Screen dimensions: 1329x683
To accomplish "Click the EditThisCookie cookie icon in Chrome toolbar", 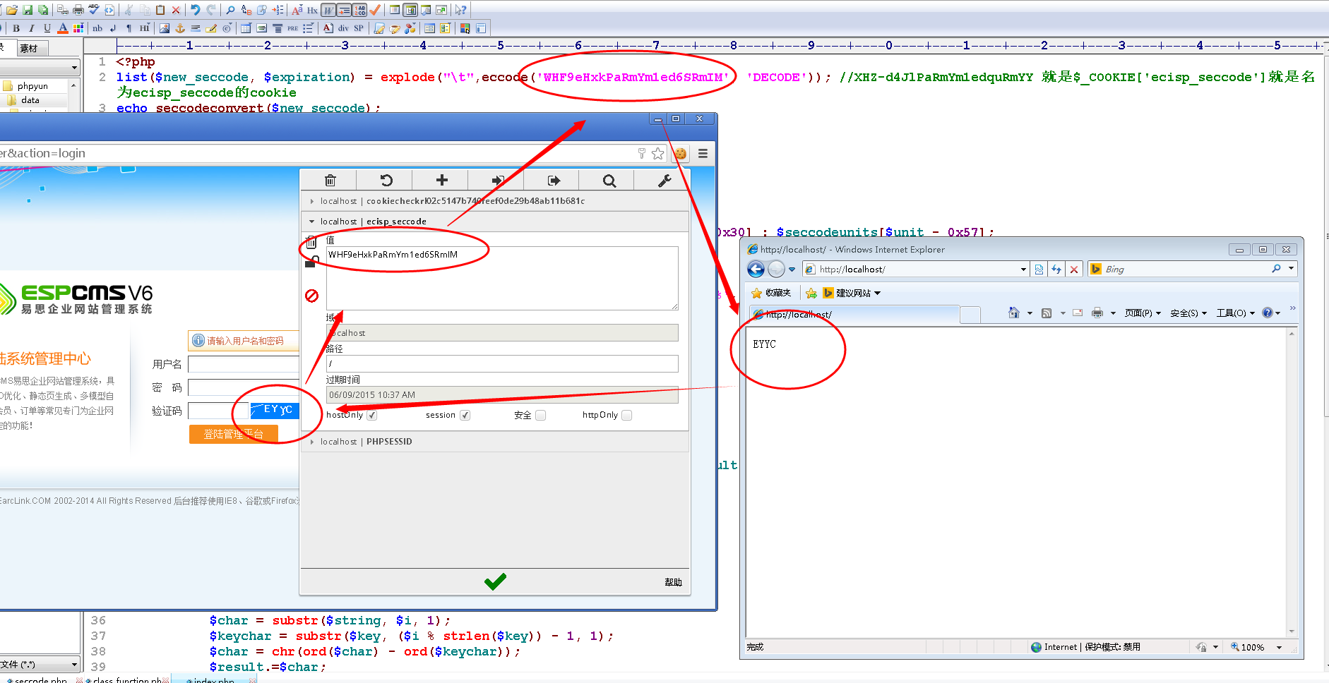I will coord(680,153).
